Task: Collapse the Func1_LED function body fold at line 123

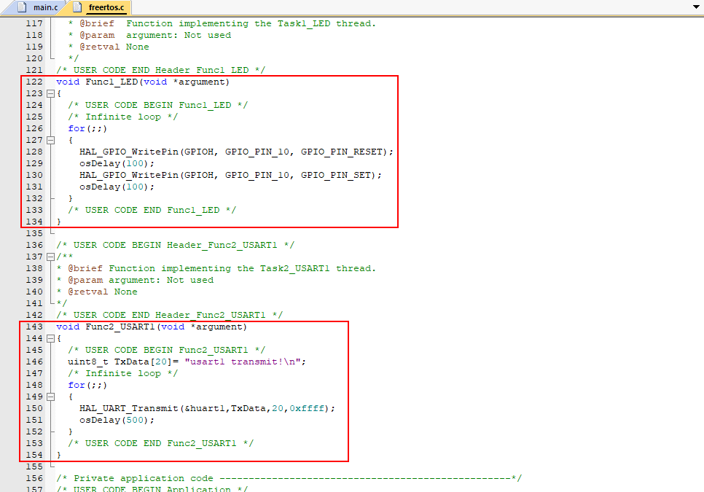Action: point(51,93)
